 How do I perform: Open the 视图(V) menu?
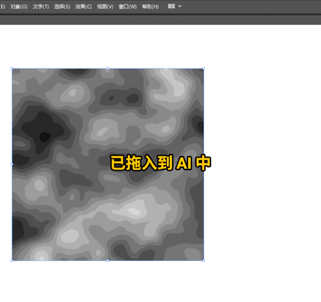click(105, 7)
